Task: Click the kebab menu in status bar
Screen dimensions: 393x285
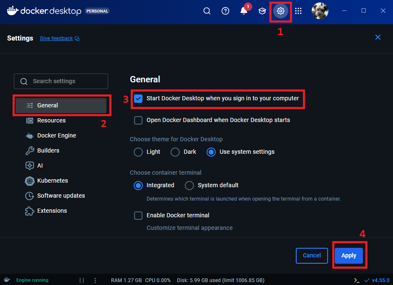Action: [95, 280]
